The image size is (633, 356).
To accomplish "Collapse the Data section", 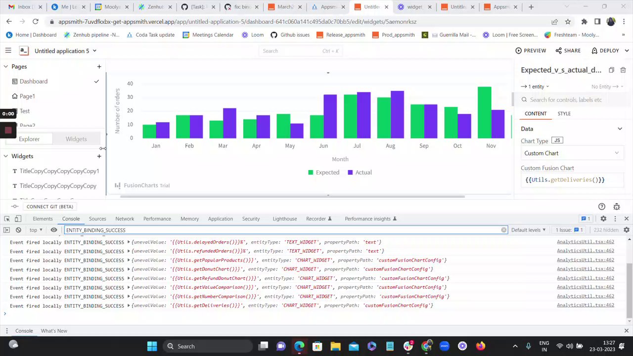I will point(620,129).
